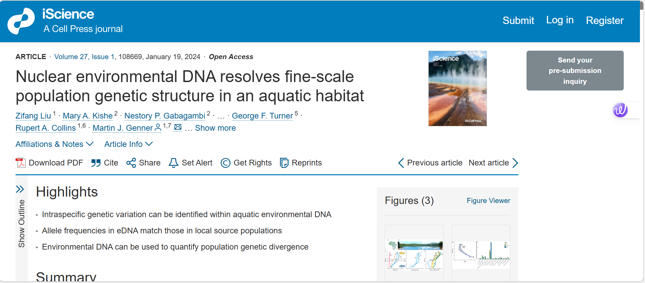The width and height of the screenshot is (645, 283).
Task: Go to the Next article
Action: [x=493, y=163]
